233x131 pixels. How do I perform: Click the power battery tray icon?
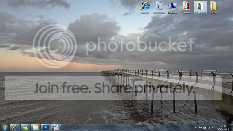pyautogui.click(x=204, y=128)
